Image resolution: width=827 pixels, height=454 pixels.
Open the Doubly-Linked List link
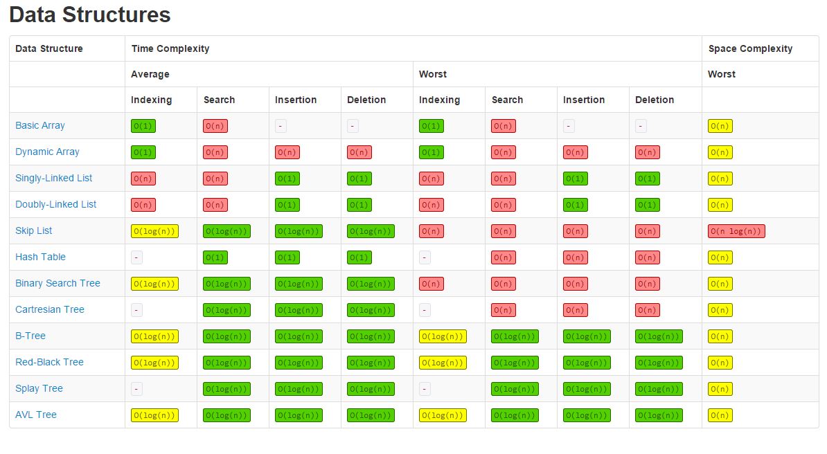tap(56, 204)
